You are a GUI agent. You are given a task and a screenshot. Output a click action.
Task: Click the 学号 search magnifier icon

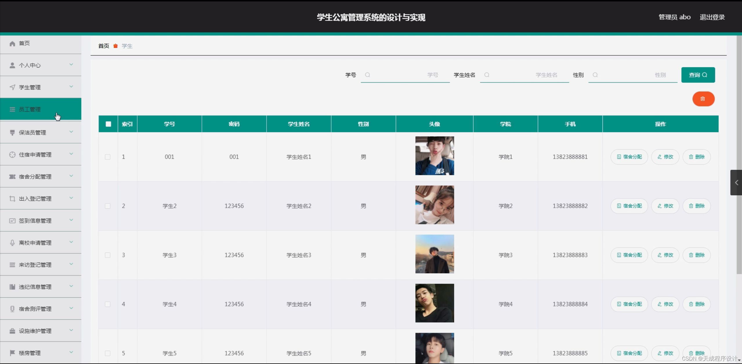click(368, 75)
